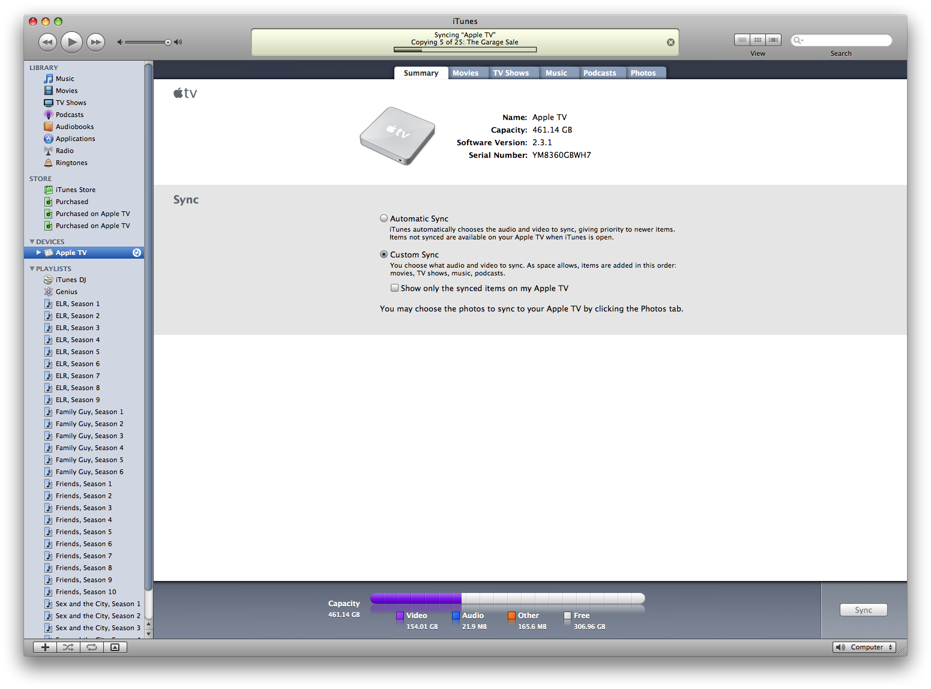The image size is (931, 689).
Task: Click the search field
Action: (842, 40)
